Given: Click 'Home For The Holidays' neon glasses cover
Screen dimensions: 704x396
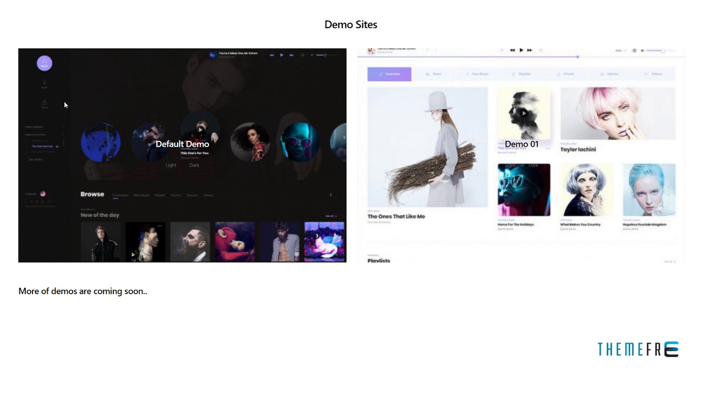Looking at the screenshot, I should [x=524, y=190].
